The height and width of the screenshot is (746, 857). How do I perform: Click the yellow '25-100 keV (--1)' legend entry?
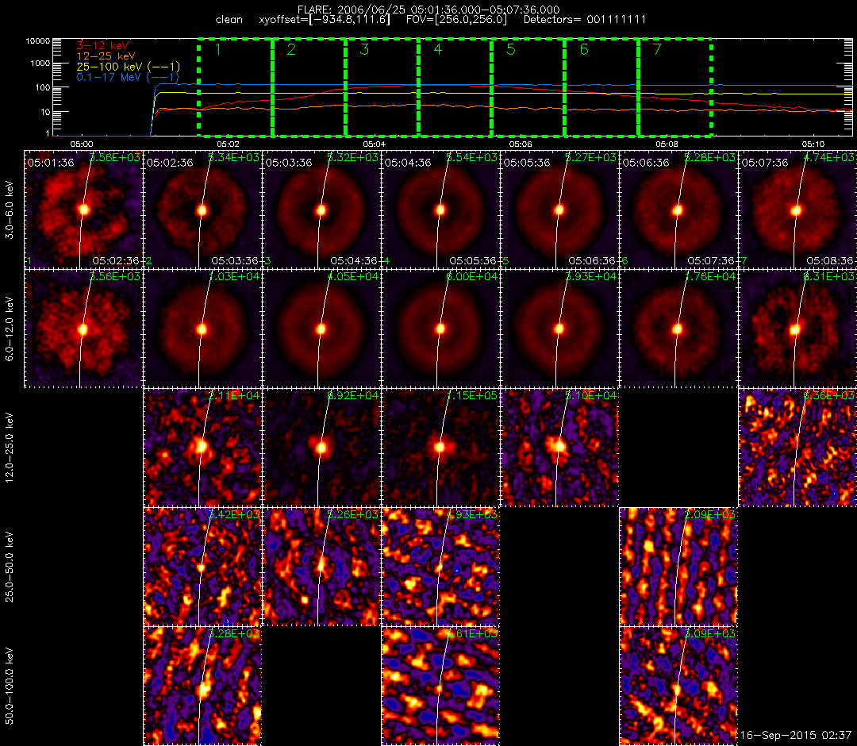point(128,67)
